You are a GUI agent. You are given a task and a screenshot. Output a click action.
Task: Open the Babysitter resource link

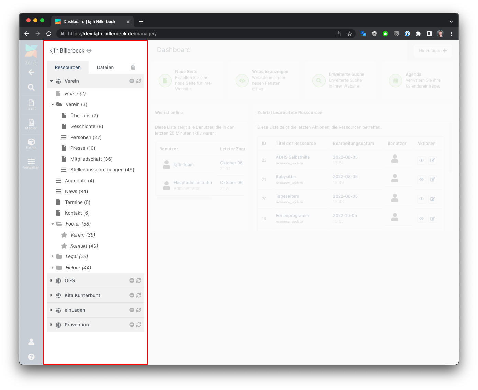pyautogui.click(x=286, y=177)
